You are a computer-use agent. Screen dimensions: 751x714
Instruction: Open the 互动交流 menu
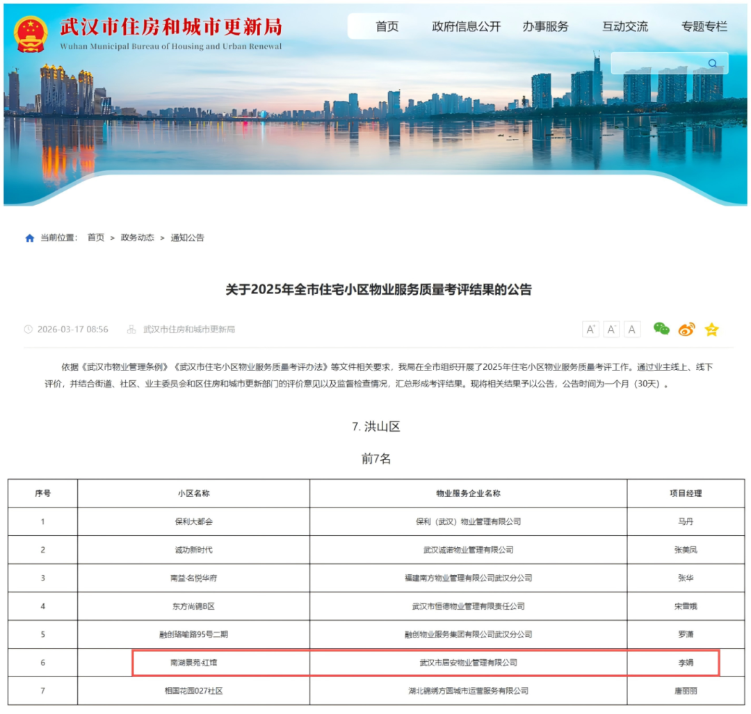point(624,26)
